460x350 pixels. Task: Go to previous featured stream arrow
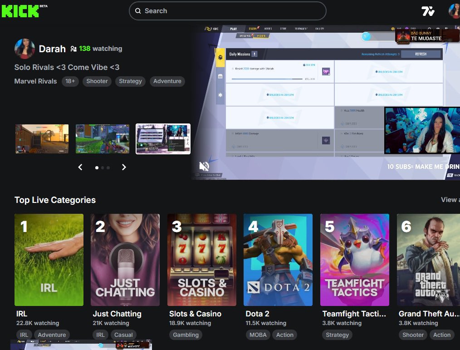pos(80,168)
